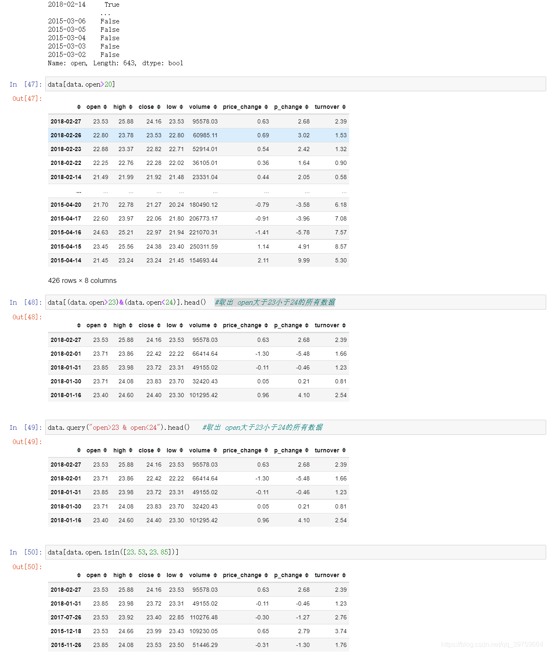Sort by high column in Out[47] table
Screen dimensions: 547x652
[130, 107]
